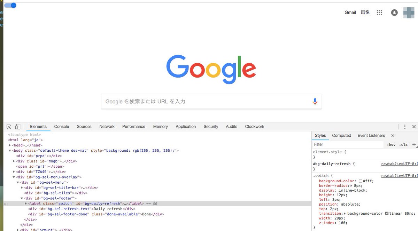Switch to the Console tab

62,127
